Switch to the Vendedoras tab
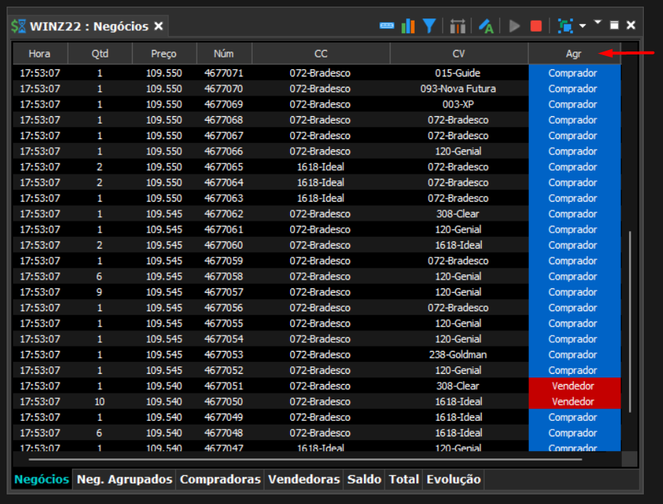663x504 pixels. tap(304, 480)
